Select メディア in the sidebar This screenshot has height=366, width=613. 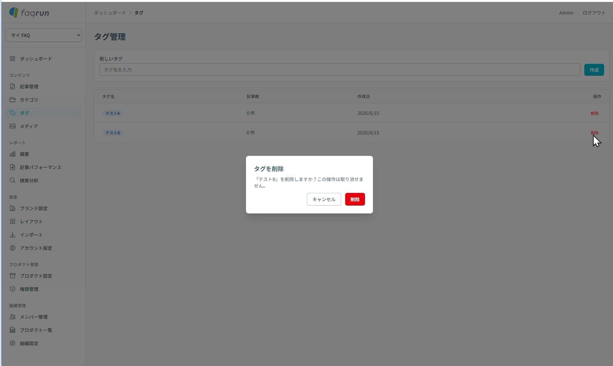click(43, 126)
